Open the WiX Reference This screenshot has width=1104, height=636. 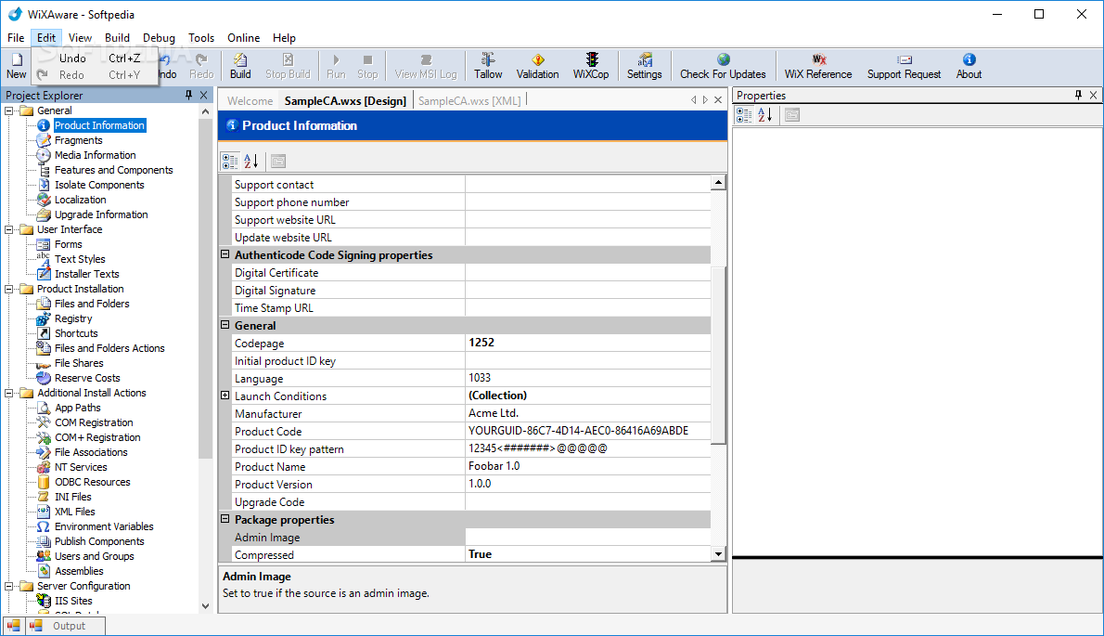click(818, 66)
